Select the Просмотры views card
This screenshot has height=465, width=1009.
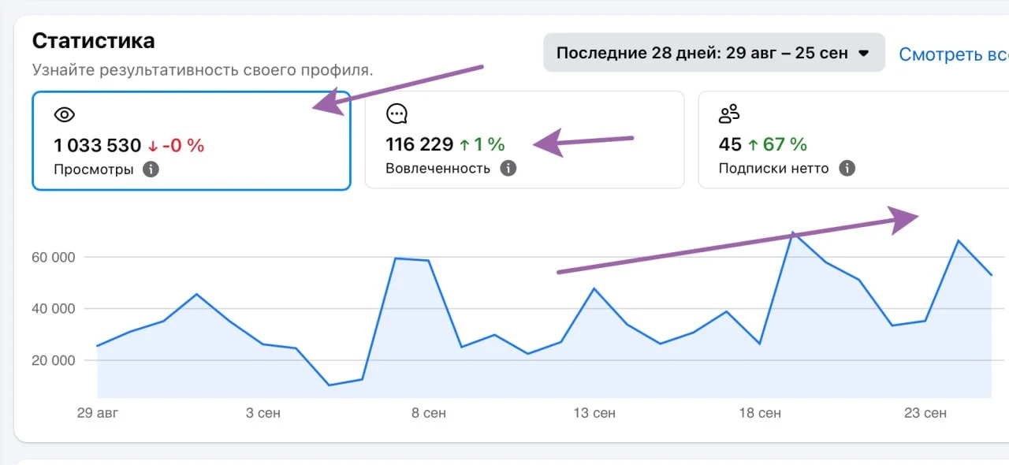192,140
